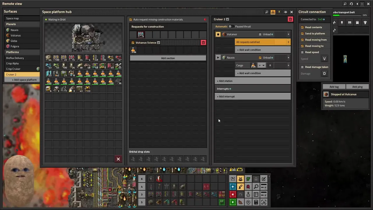Uncheck Read moving from
Viewport: 373px width, 210px height.
[302, 40]
